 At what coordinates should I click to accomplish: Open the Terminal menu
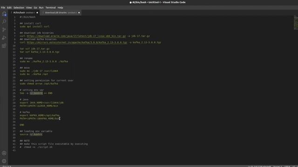click(x=51, y=7)
